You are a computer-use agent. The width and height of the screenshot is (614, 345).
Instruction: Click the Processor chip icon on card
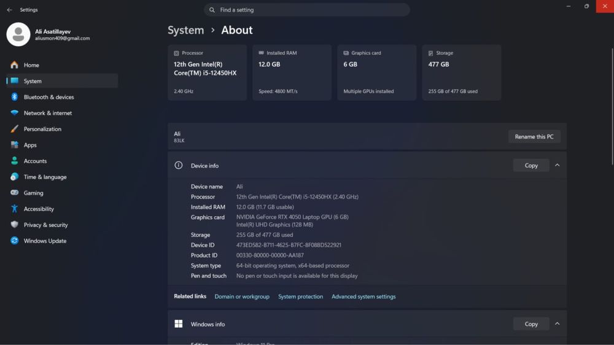pos(176,53)
